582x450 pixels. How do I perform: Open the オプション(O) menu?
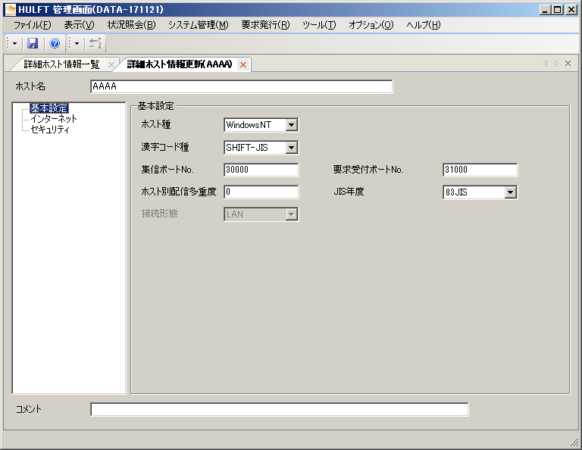pyautogui.click(x=371, y=25)
